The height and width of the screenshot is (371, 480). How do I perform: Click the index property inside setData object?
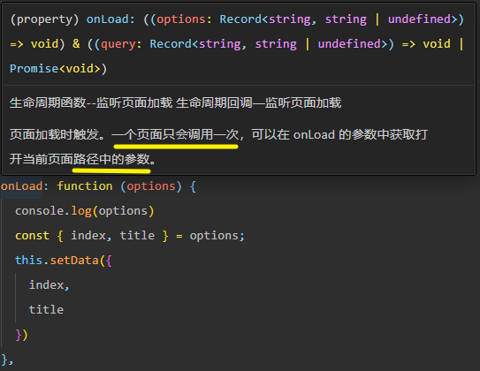(x=46, y=285)
